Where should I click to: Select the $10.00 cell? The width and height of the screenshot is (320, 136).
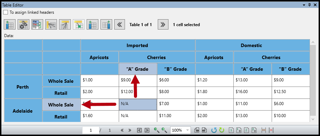[x=291, y=116]
